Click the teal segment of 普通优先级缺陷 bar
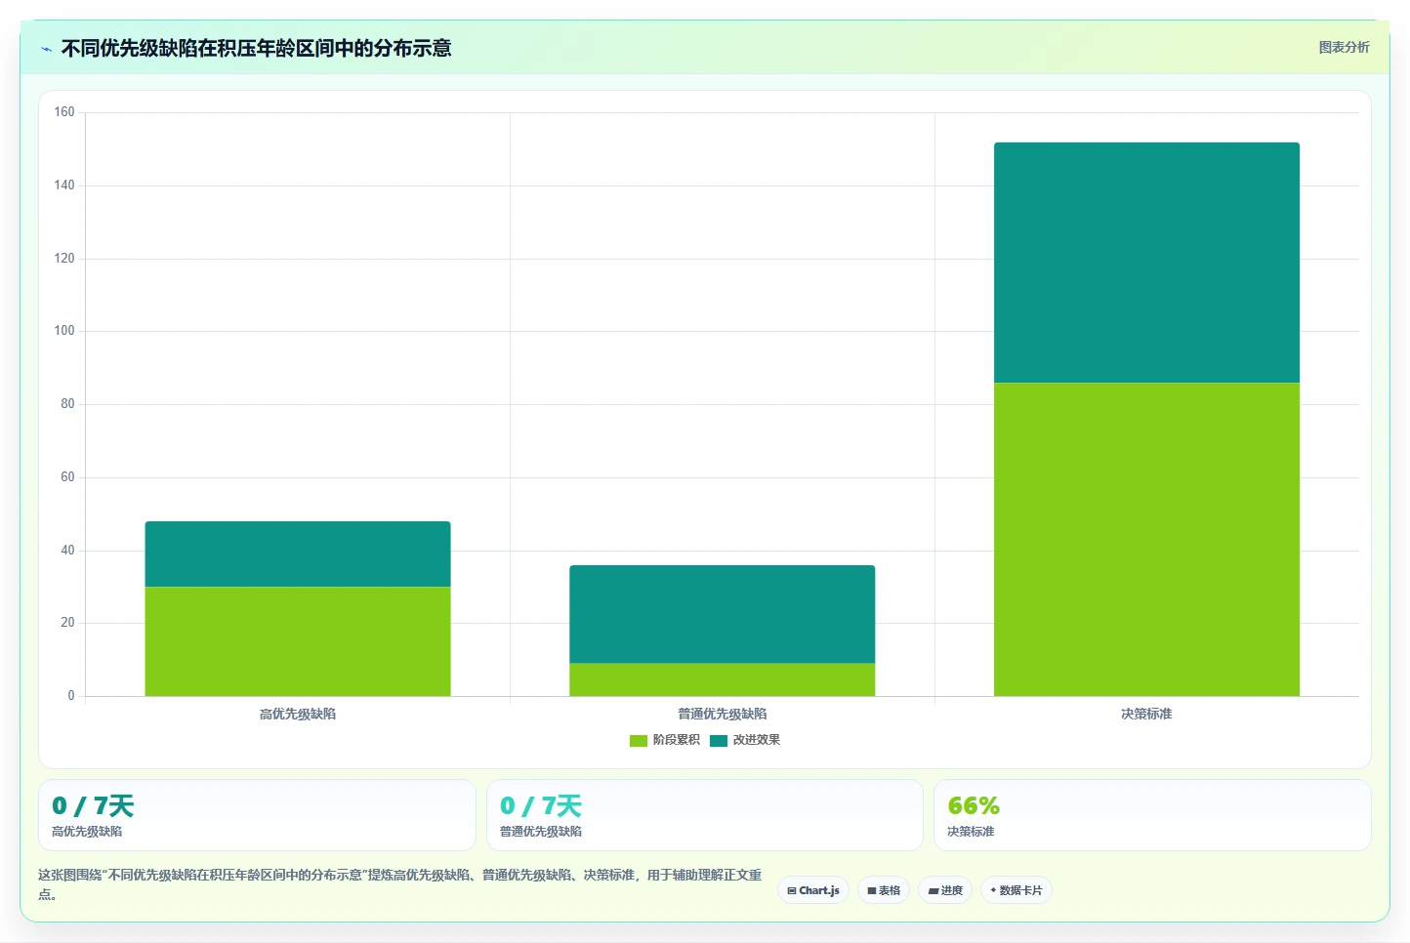1410x943 pixels. click(723, 614)
